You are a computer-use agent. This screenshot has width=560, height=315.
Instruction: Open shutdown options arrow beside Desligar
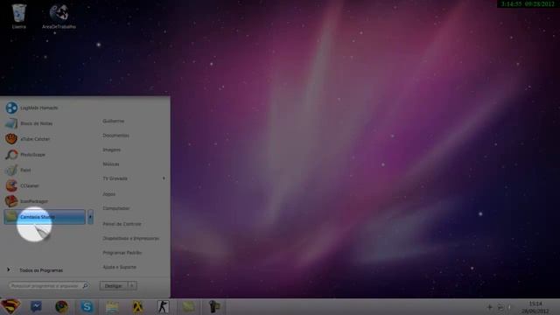[x=132, y=286]
